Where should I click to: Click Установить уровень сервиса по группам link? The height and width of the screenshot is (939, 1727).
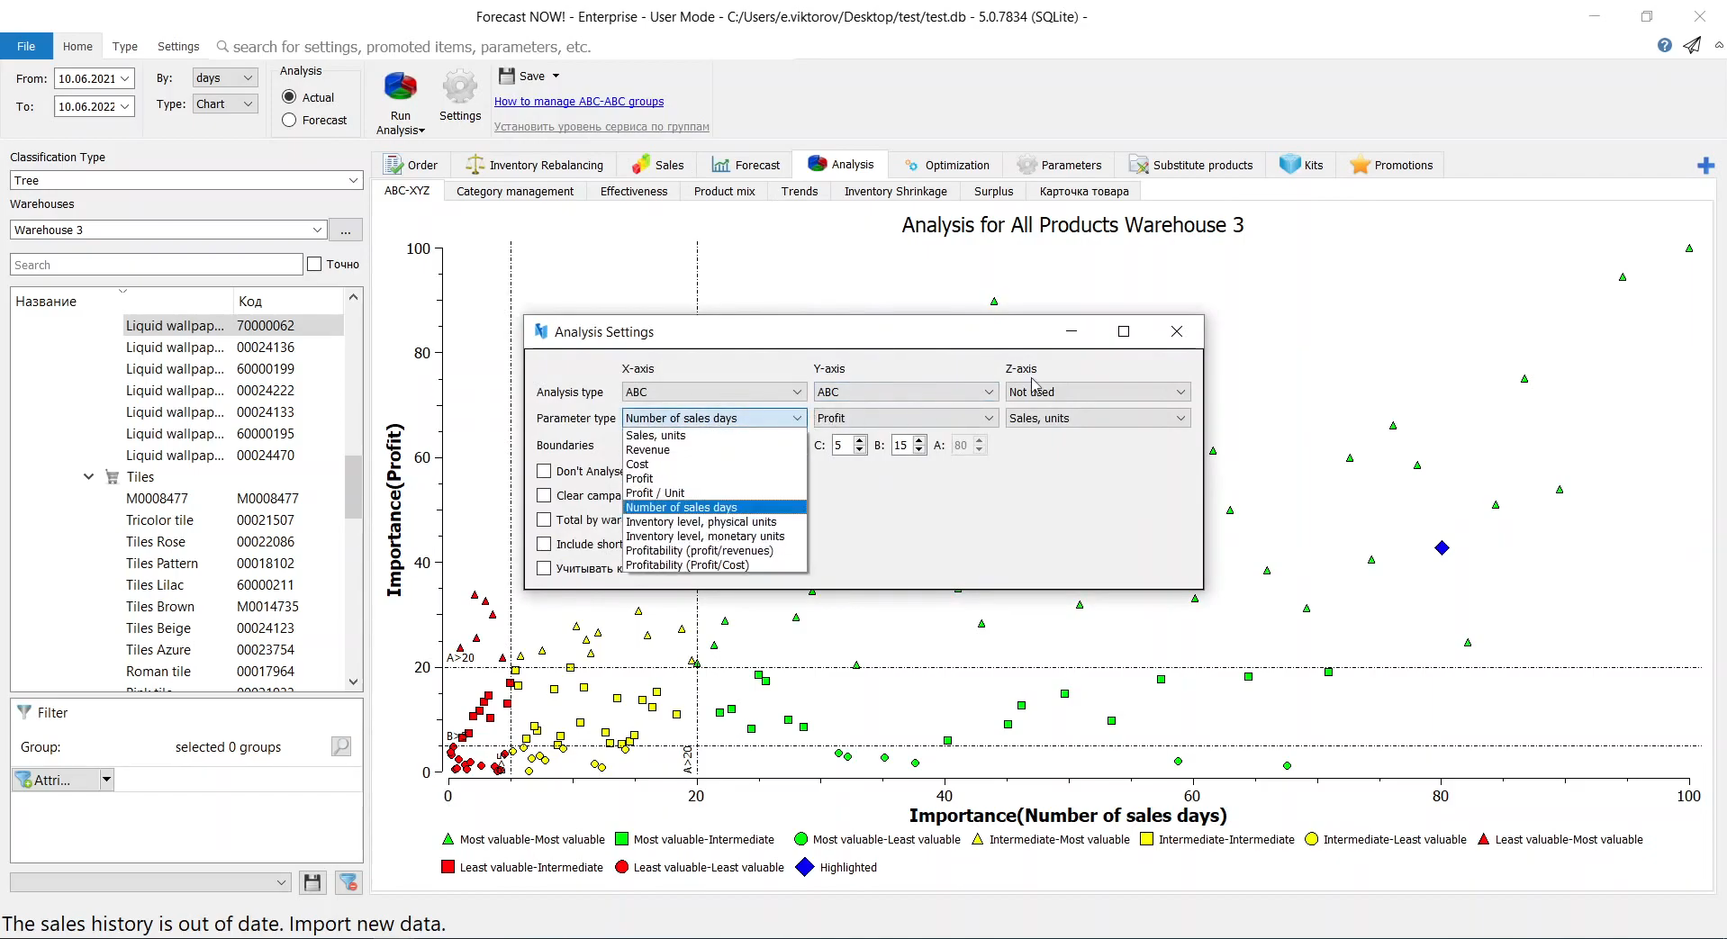[x=601, y=127]
